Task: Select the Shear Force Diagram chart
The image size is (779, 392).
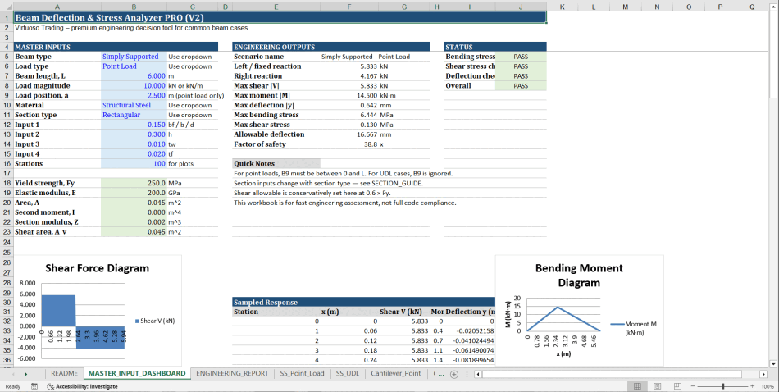Action: point(97,312)
